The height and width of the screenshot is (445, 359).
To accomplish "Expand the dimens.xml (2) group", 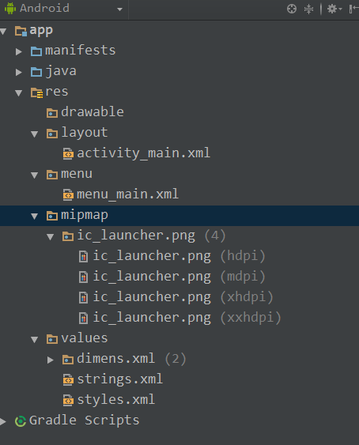I will point(51,360).
